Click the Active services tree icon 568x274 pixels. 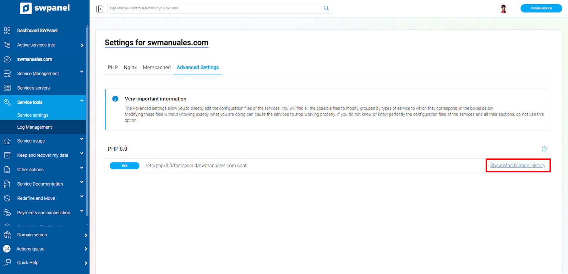pyautogui.click(x=7, y=45)
